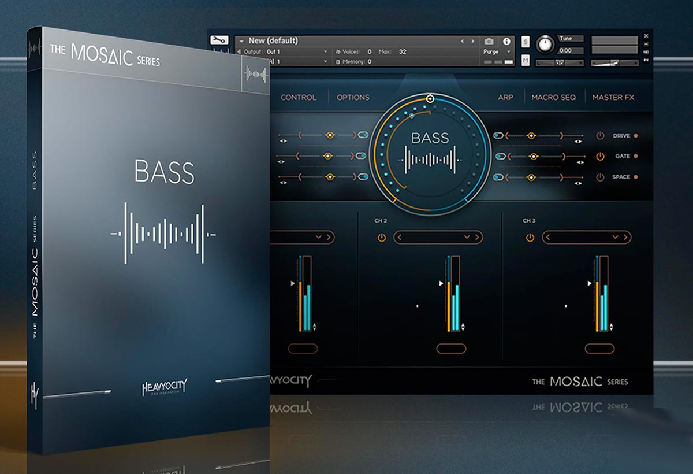The height and width of the screenshot is (474, 693).
Task: Open the ARP tab
Action: (x=505, y=97)
